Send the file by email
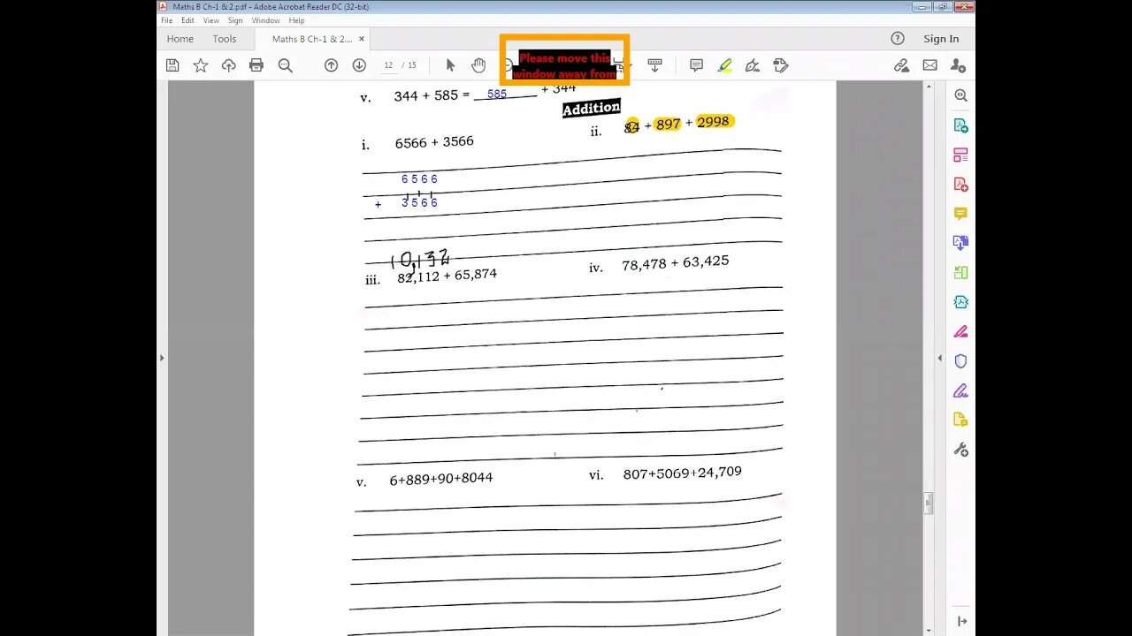 click(x=929, y=65)
